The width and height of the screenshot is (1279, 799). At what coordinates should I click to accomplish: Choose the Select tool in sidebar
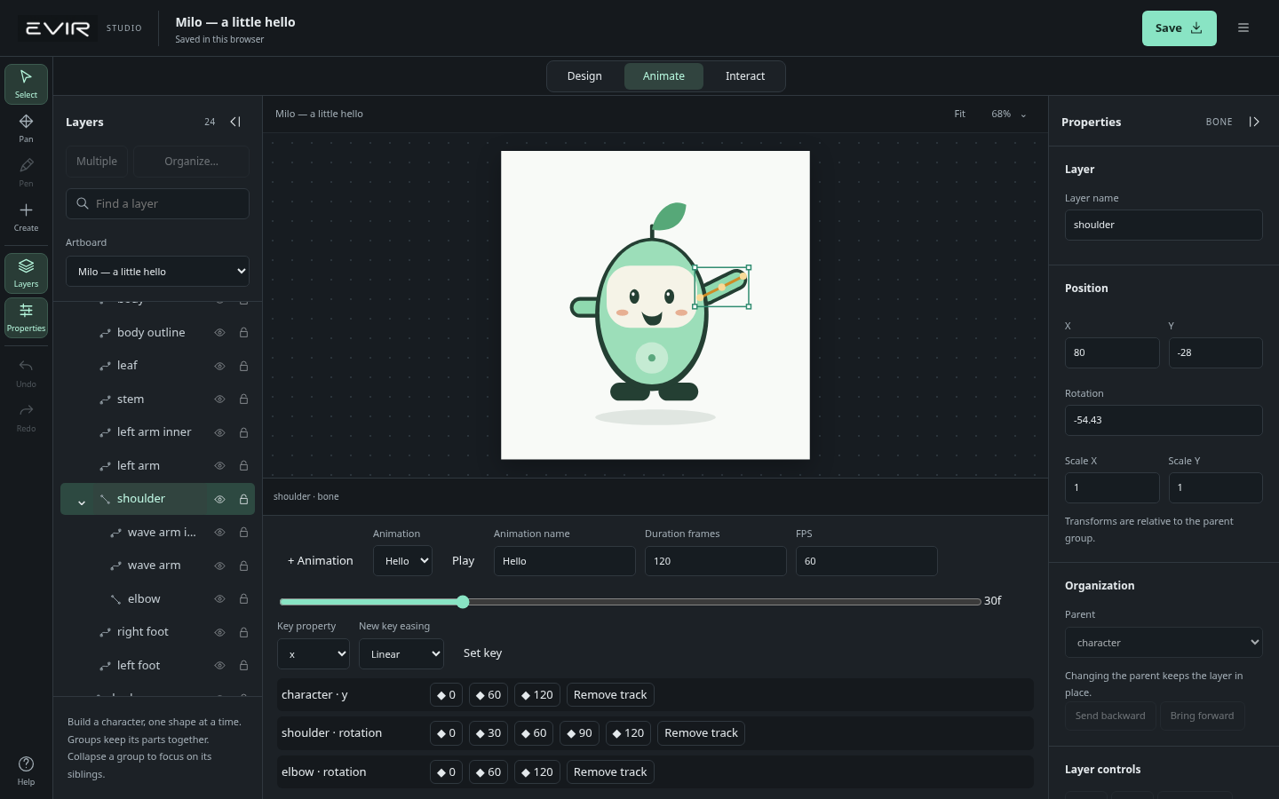(26, 84)
